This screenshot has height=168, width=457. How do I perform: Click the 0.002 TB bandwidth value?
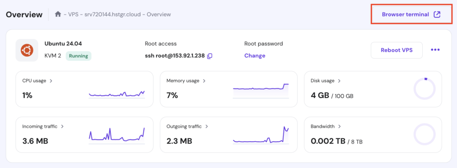(328, 141)
